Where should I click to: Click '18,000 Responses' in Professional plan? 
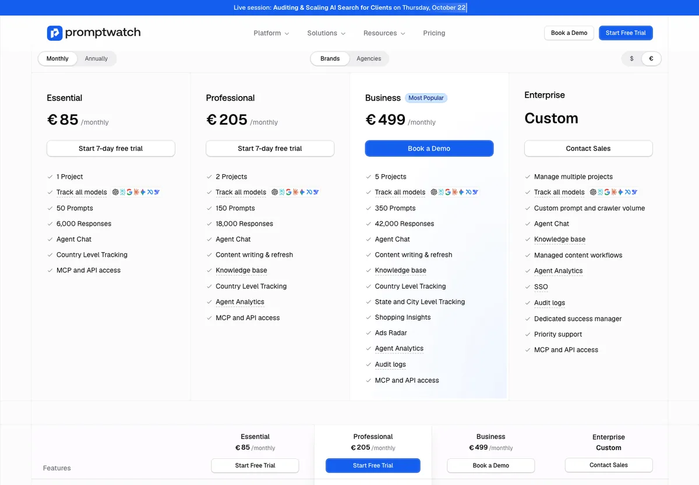tap(244, 224)
